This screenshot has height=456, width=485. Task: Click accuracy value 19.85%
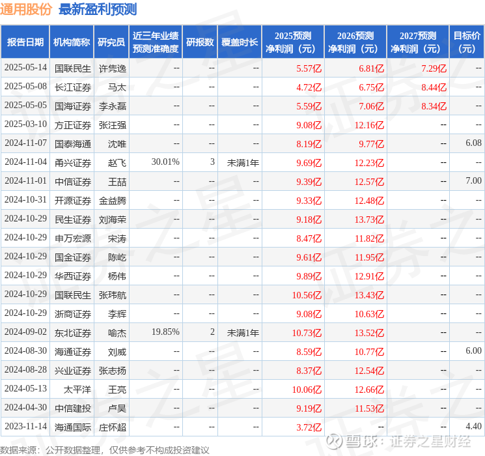click(x=165, y=332)
